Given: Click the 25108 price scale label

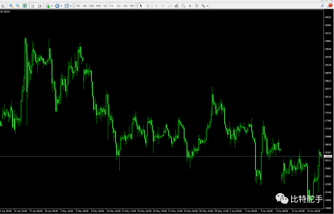Looking at the screenshot, I should pos(328,192).
